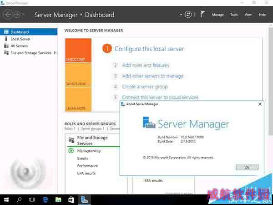Click Manageability in File and Storage tile

[x=89, y=151]
